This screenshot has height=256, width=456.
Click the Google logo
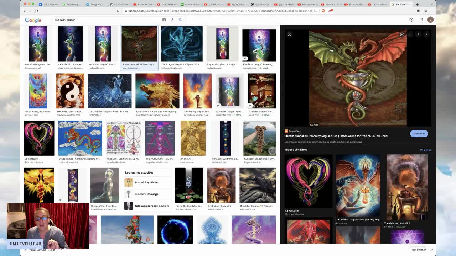click(33, 20)
